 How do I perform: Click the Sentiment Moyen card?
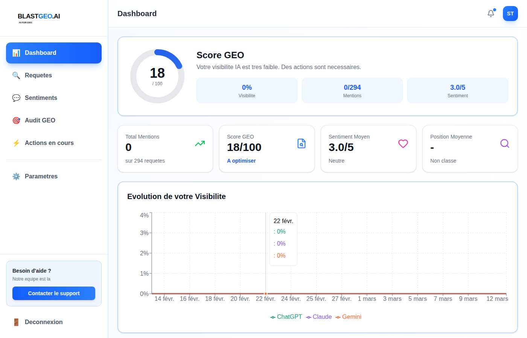click(369, 149)
